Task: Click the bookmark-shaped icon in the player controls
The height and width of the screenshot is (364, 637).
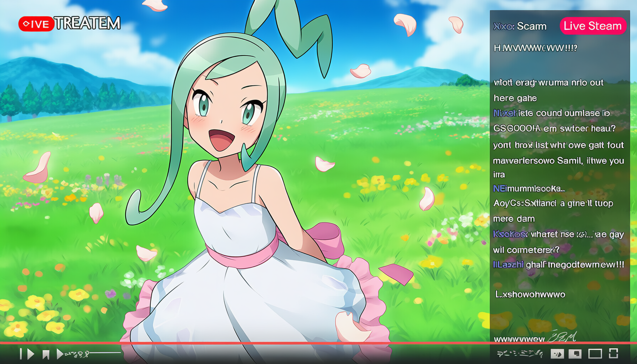Action: 46,354
